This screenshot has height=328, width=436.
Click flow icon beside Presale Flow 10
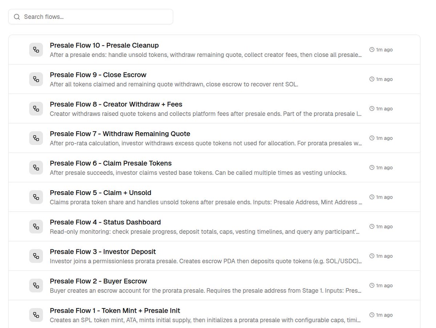pos(36,50)
